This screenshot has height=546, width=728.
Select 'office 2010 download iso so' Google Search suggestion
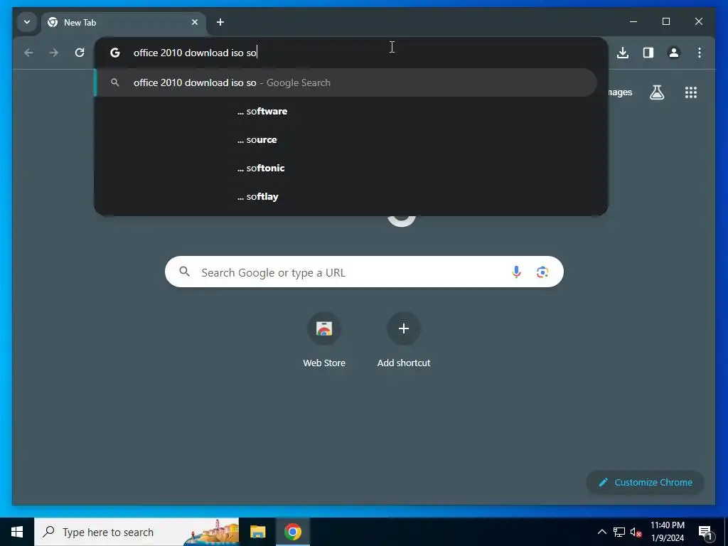point(346,82)
